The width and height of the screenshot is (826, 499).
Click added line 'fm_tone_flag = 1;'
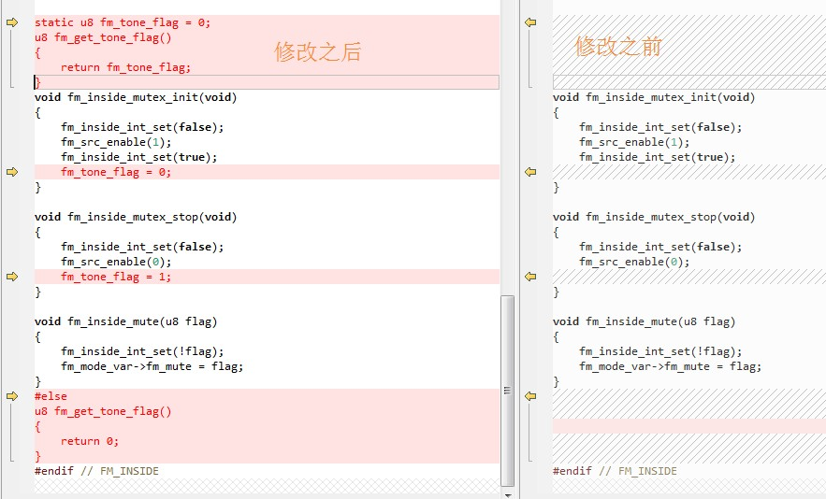pos(116,277)
